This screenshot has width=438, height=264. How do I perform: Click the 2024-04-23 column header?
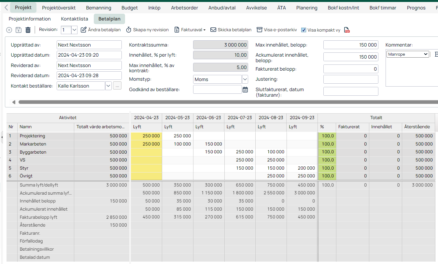pos(146,118)
